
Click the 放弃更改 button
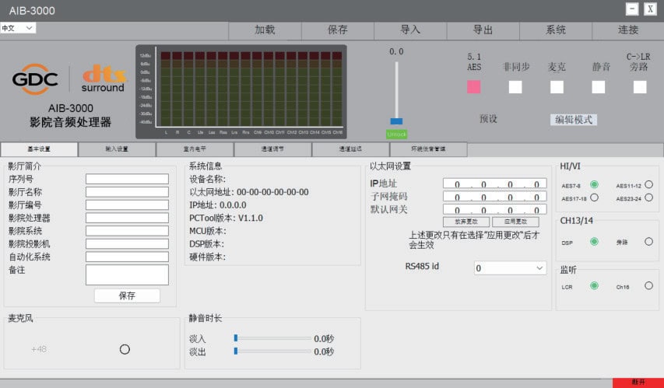[466, 222]
